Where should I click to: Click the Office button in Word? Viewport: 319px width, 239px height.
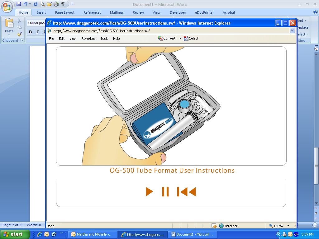click(x=7, y=7)
